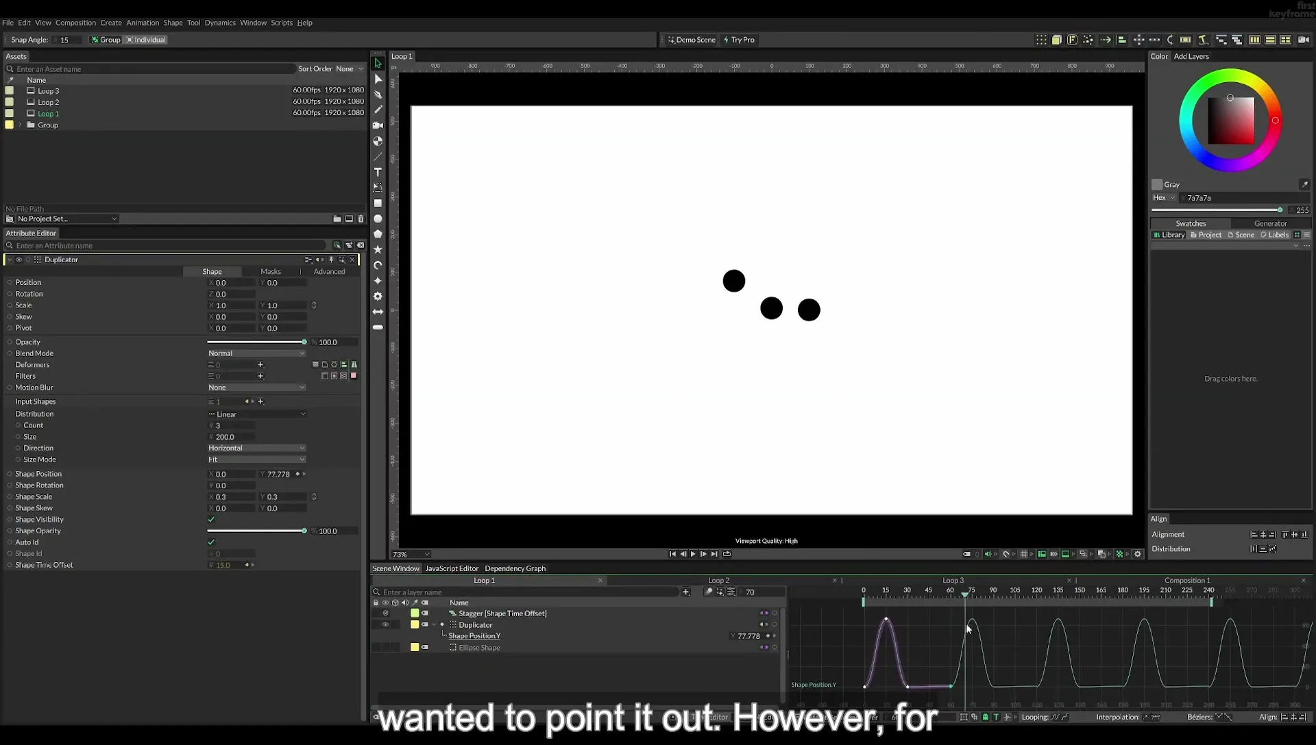
Task: Click the Try Pro button
Action: point(739,40)
